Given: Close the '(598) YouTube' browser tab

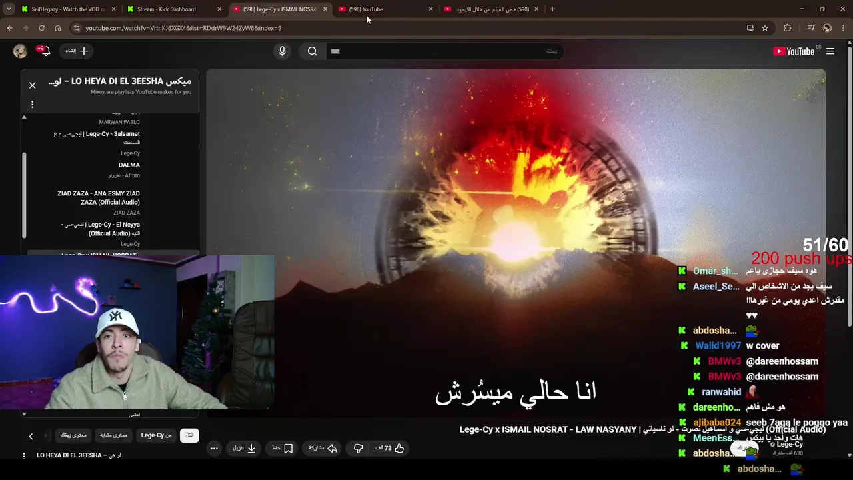Looking at the screenshot, I should (x=430, y=9).
